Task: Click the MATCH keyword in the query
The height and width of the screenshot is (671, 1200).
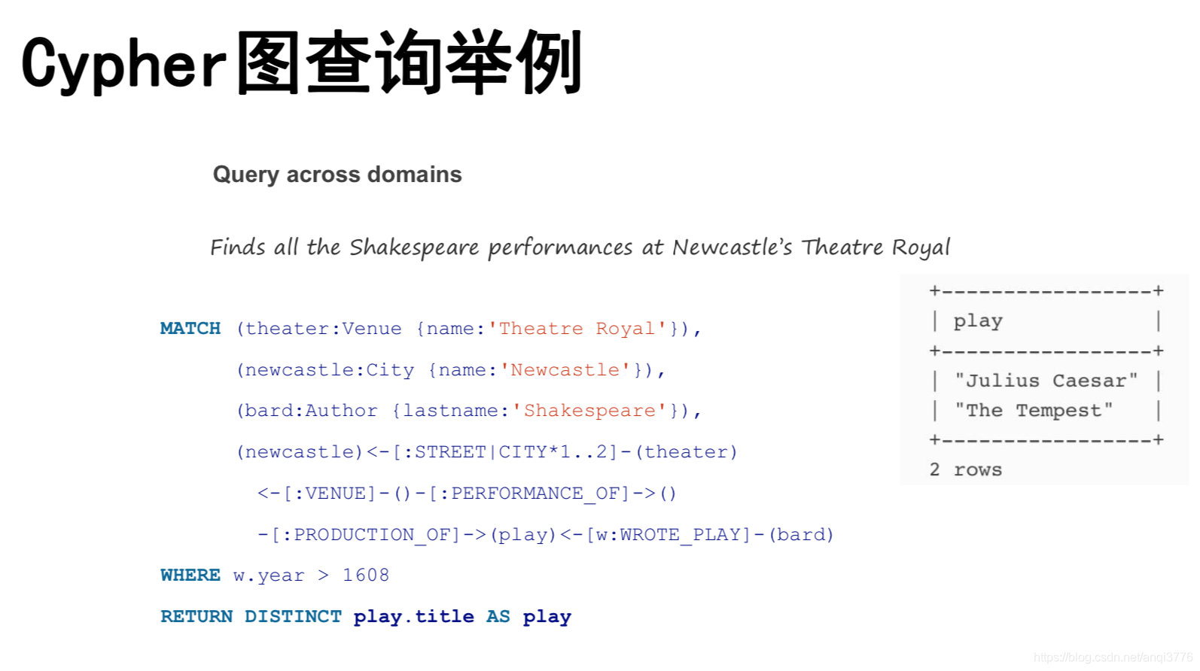Action: click(x=190, y=329)
